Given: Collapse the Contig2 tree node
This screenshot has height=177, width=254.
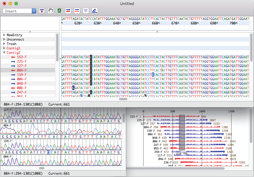Looking at the screenshot, I should click(4, 53).
